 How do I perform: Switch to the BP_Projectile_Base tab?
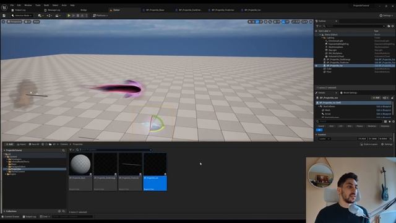coord(155,10)
